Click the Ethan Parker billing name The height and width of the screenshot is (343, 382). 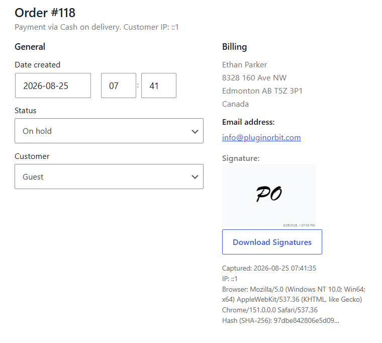tap(244, 65)
